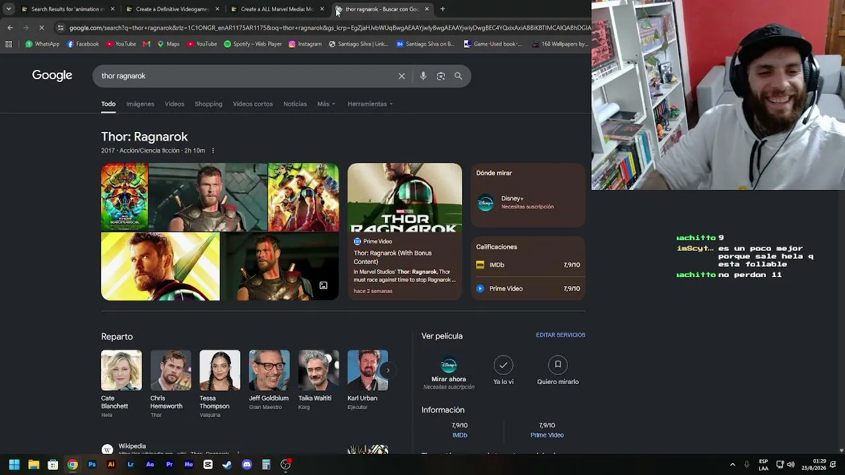Launch Lightroom from the taskbar
The height and width of the screenshot is (475, 845).
point(131,464)
